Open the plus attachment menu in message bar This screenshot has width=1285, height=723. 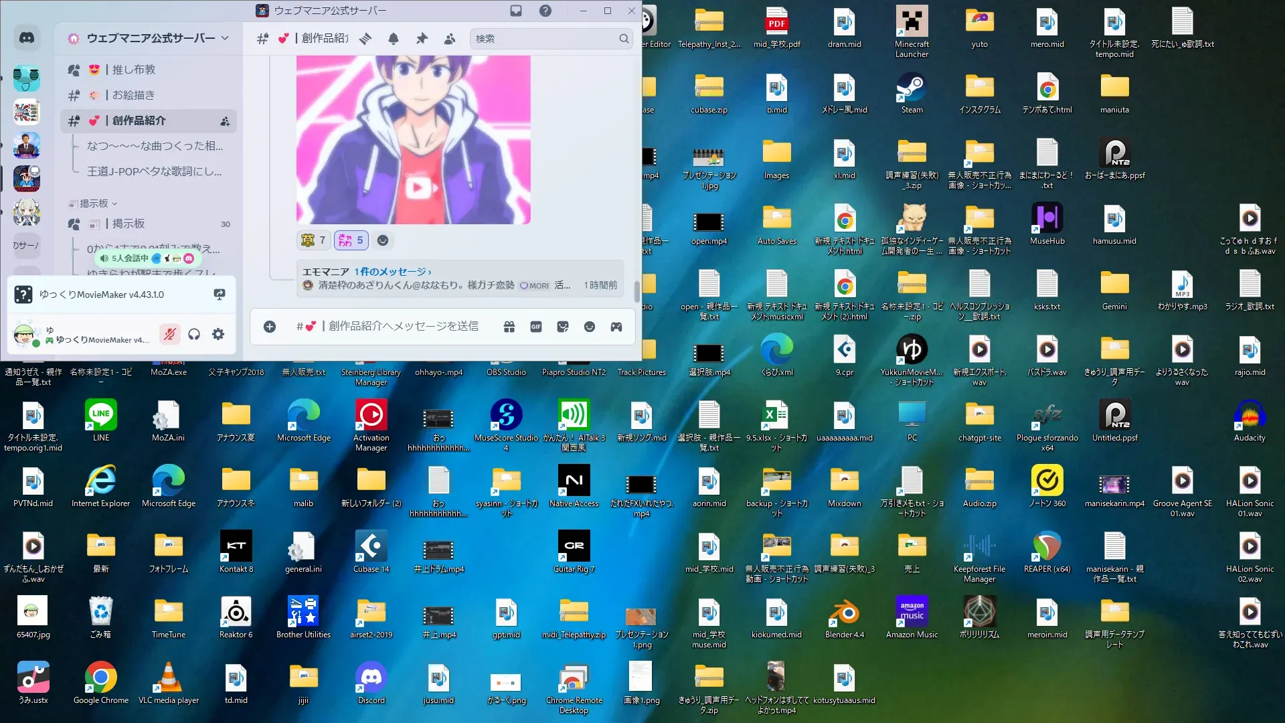270,327
